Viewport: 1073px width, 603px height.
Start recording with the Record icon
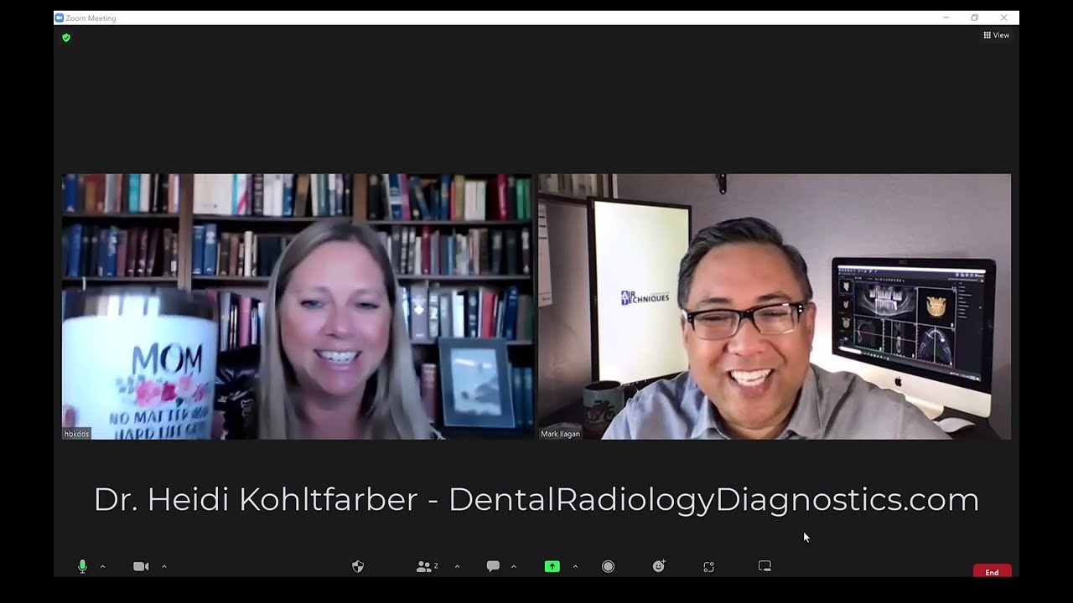point(608,567)
